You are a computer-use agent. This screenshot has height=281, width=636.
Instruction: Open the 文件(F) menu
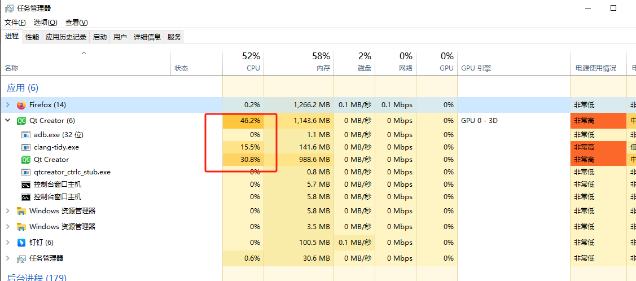tap(15, 23)
